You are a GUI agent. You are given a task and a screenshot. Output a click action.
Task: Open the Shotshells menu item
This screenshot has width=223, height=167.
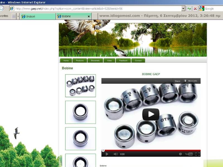point(95,60)
